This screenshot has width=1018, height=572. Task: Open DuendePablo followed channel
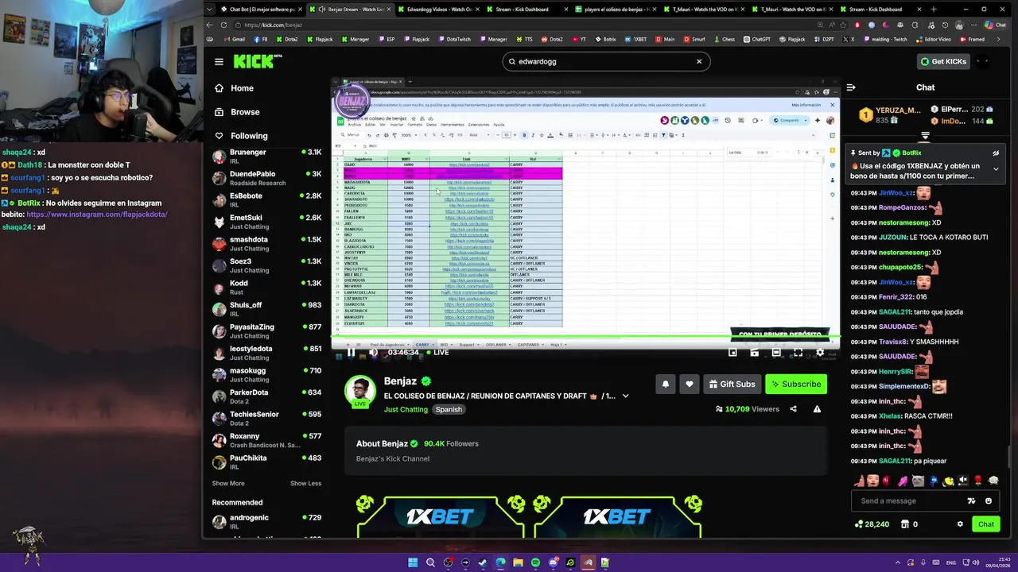point(266,178)
